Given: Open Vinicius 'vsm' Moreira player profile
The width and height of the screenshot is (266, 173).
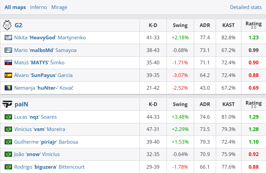Looking at the screenshot, I should [x=40, y=129].
